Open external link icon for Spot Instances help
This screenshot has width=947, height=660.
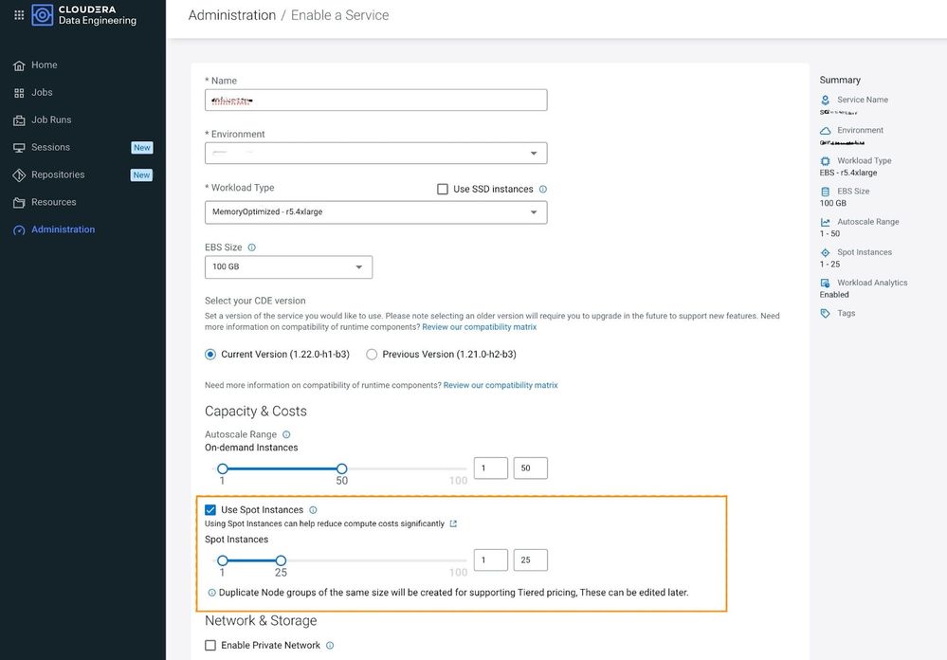[x=453, y=523]
